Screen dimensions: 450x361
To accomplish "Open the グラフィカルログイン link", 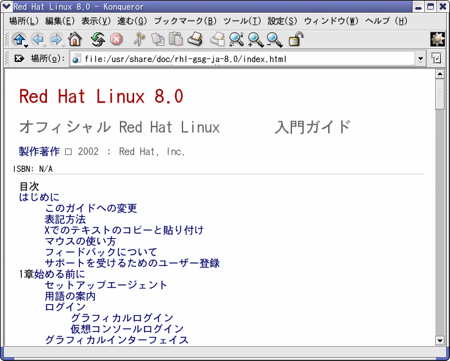I will [122, 318].
